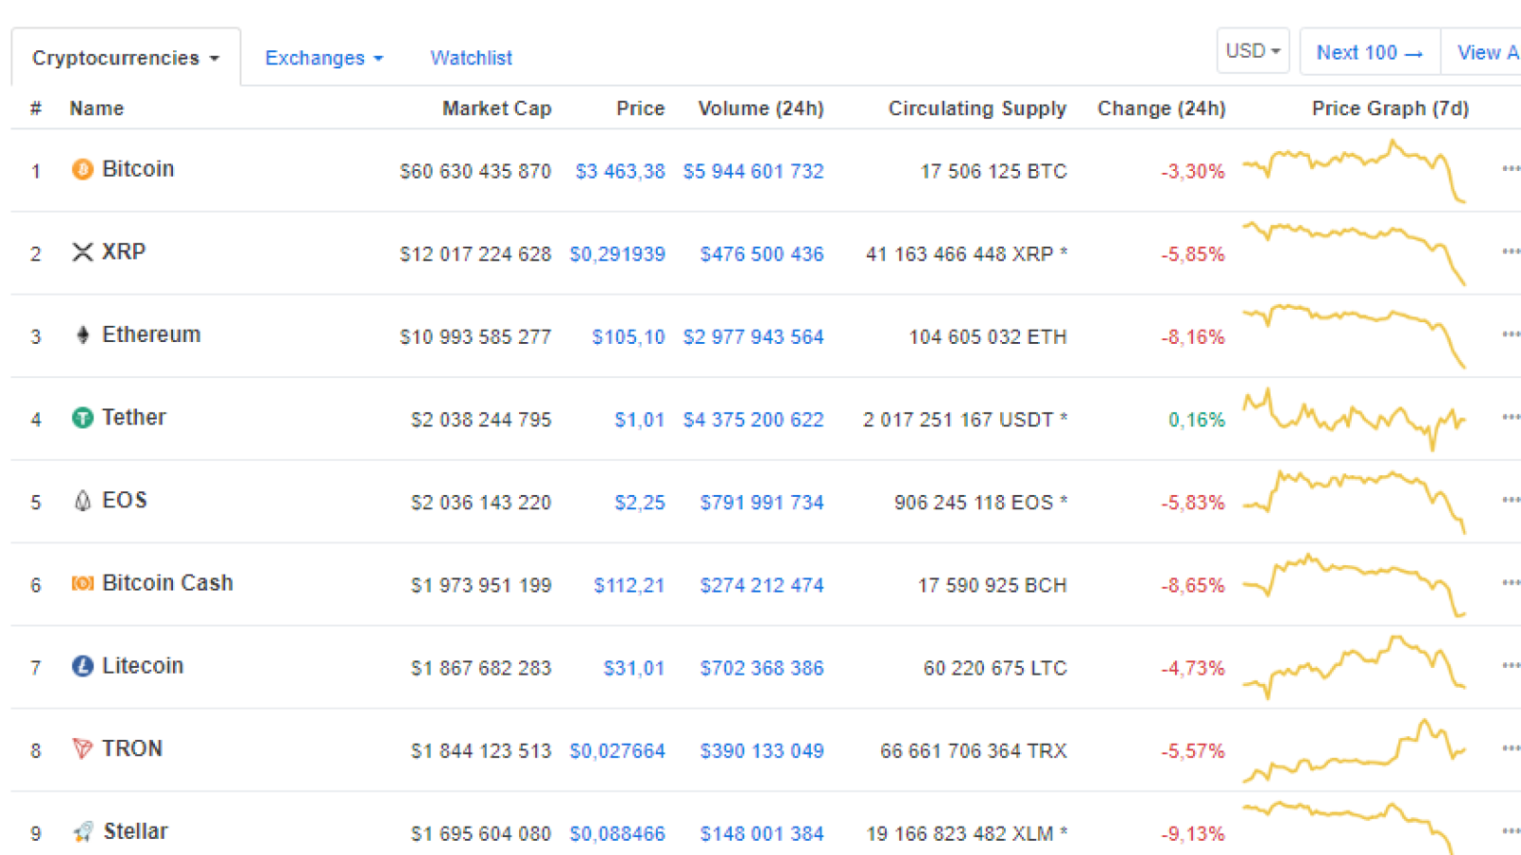
Task: Open Tether 7d price graph
Action: click(1355, 419)
